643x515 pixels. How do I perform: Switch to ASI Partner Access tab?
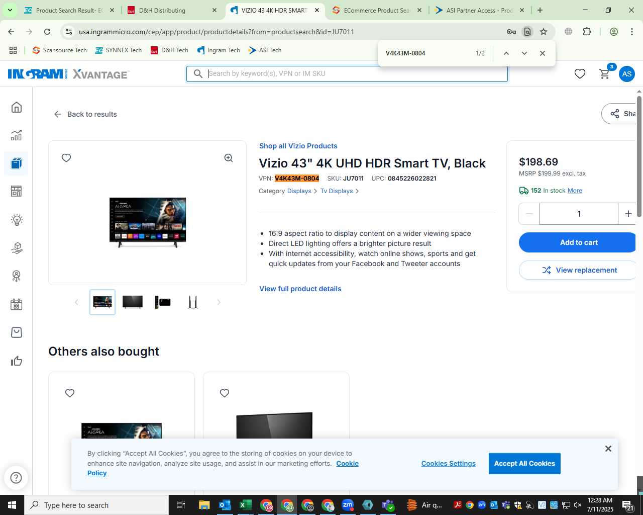pyautogui.click(x=479, y=10)
